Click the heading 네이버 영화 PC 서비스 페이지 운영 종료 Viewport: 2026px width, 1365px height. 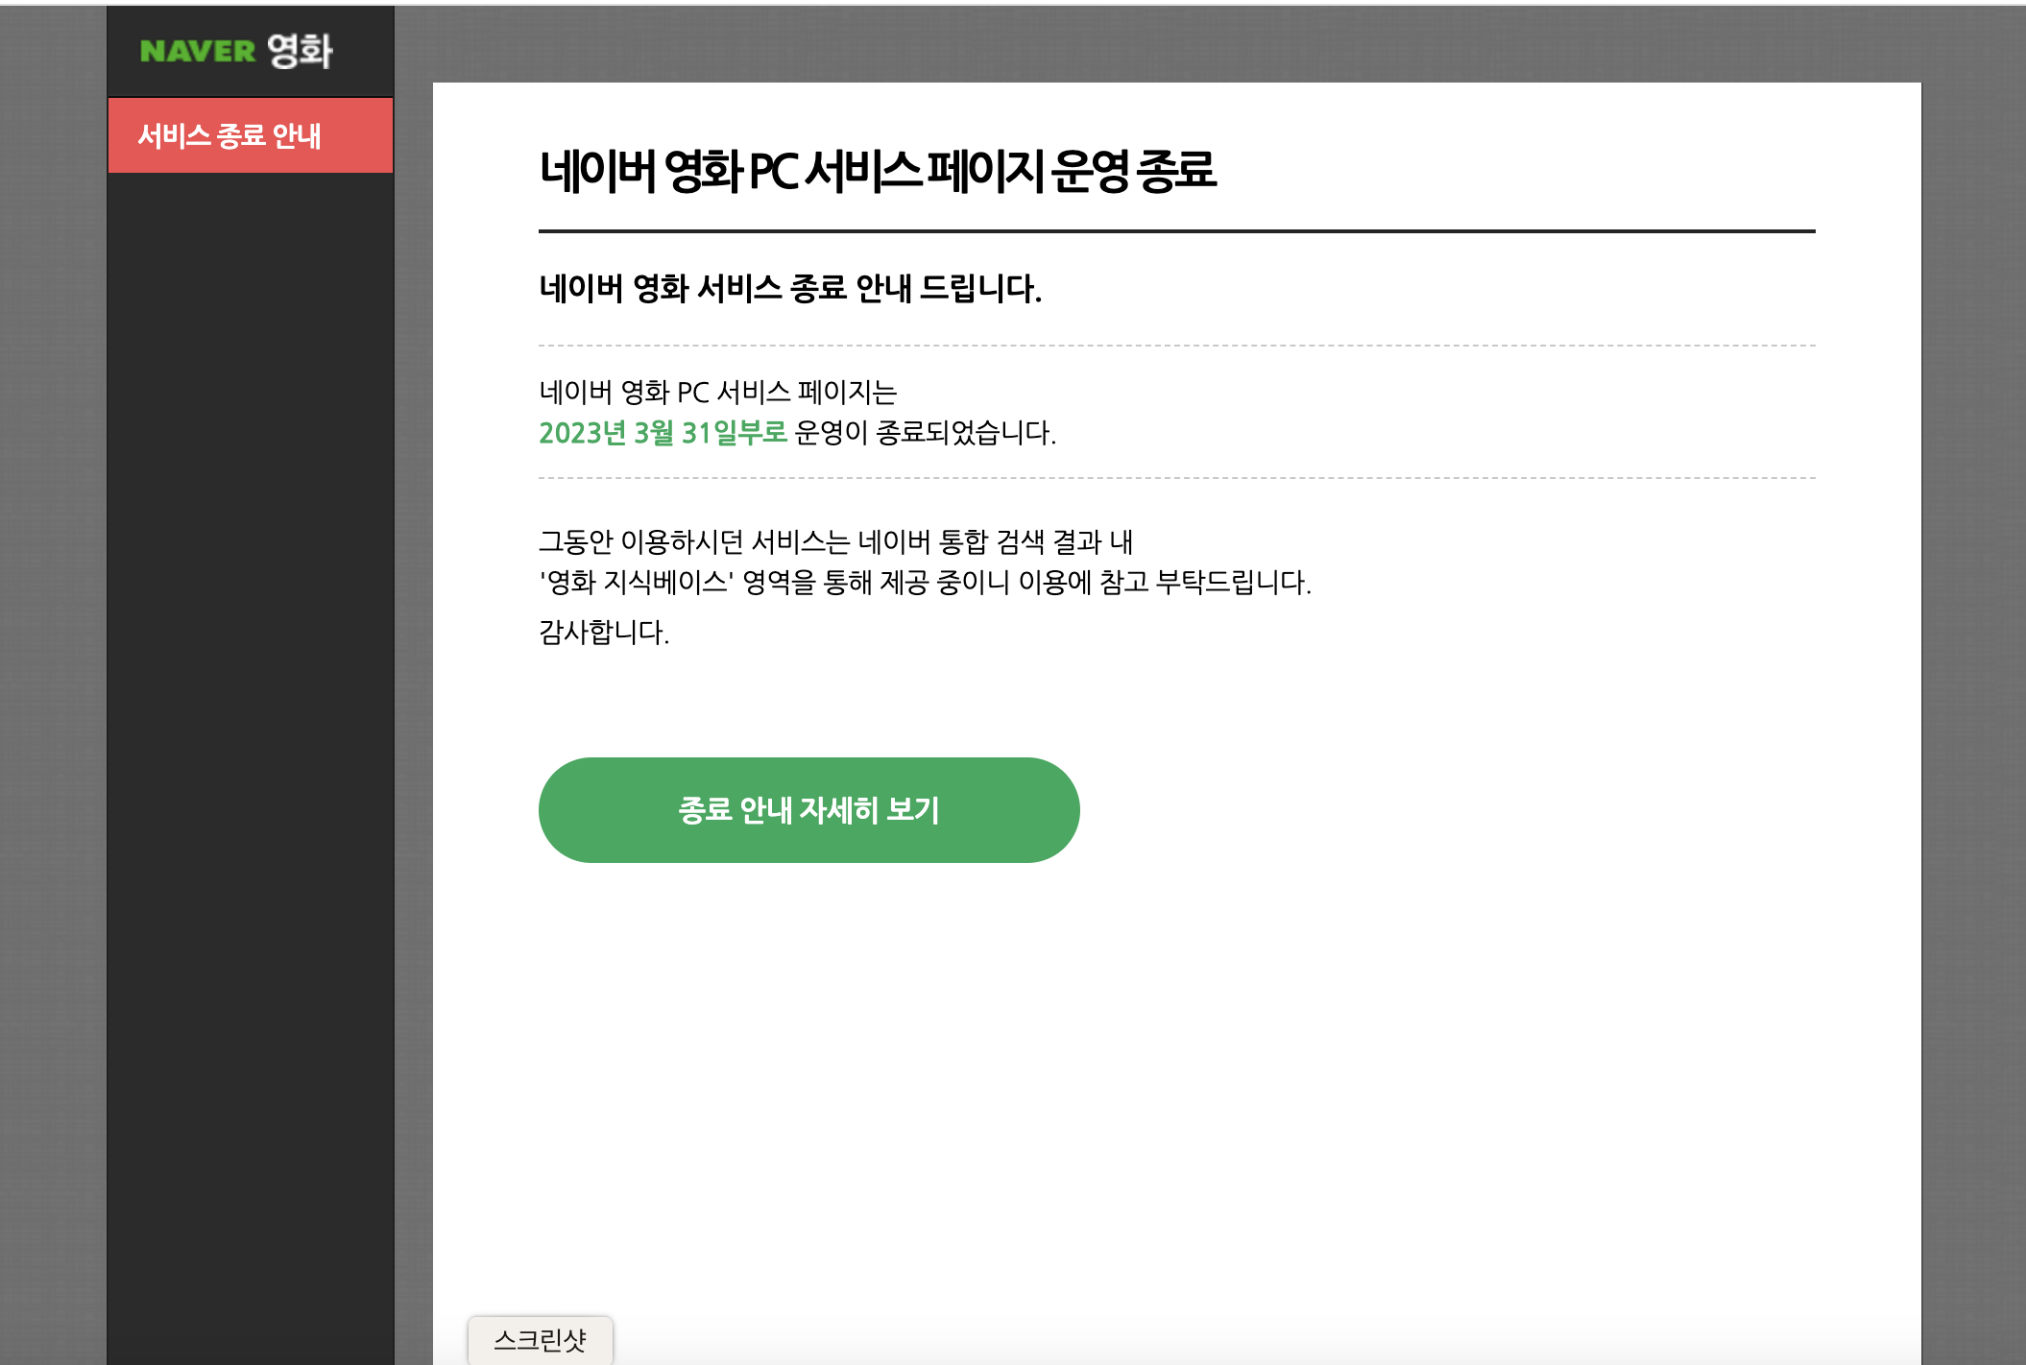[x=878, y=171]
